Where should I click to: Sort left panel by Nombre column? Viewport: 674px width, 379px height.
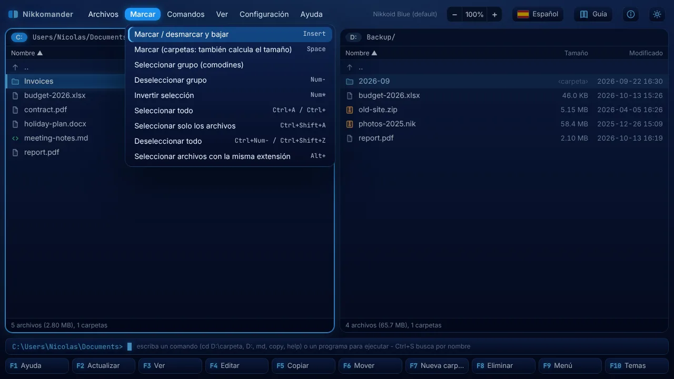pos(27,53)
